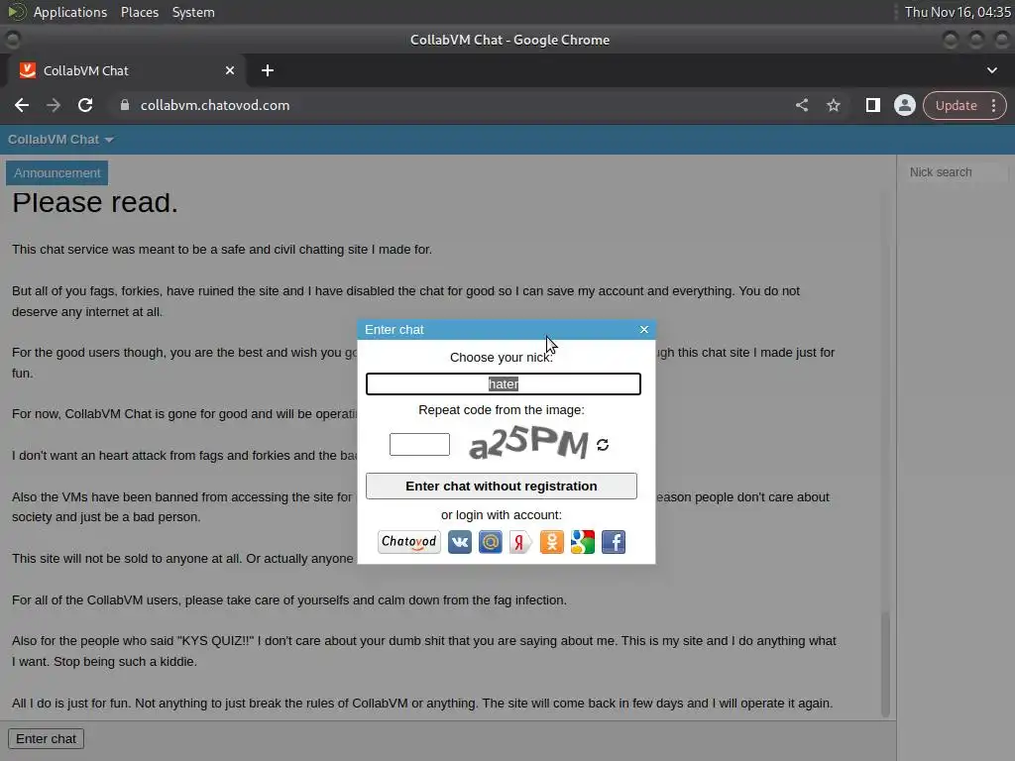Close the Enter chat dialog
1015x761 pixels.
click(644, 329)
